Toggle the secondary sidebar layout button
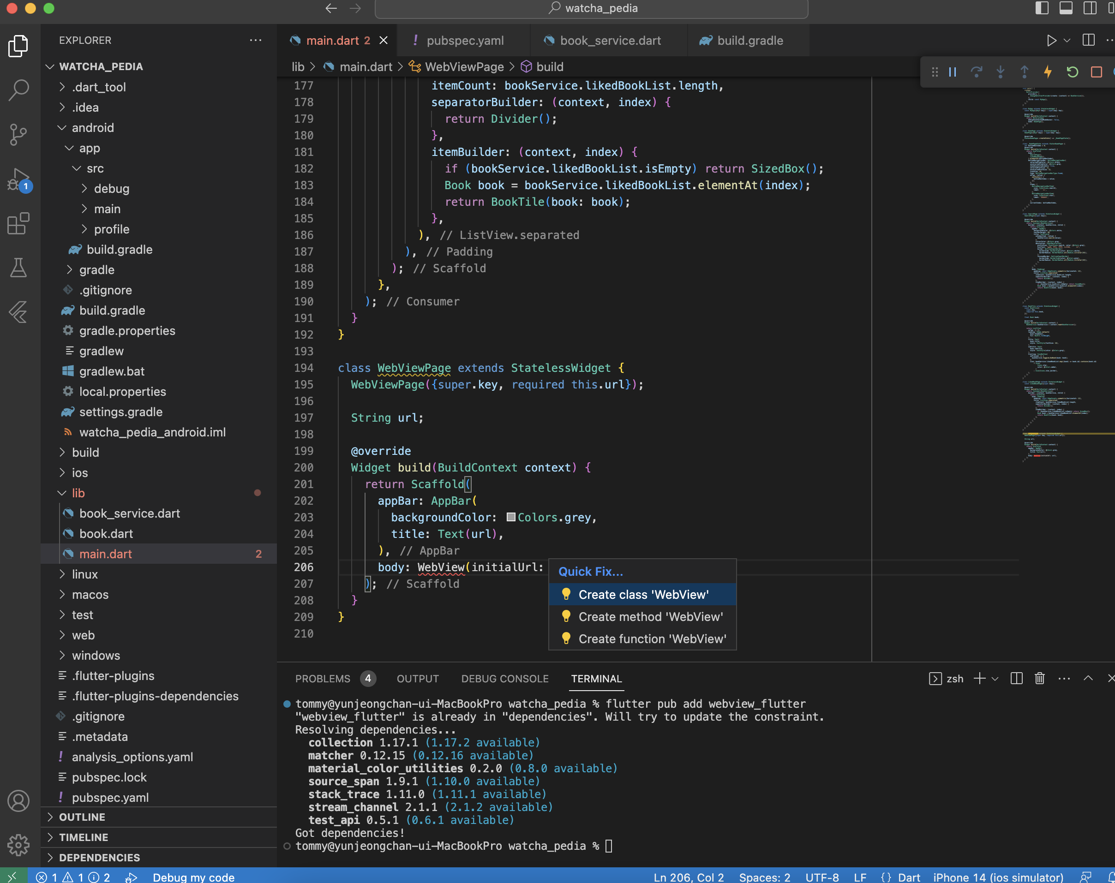Screen dimensions: 1115x883 pyautogui.click(x=1090, y=8)
